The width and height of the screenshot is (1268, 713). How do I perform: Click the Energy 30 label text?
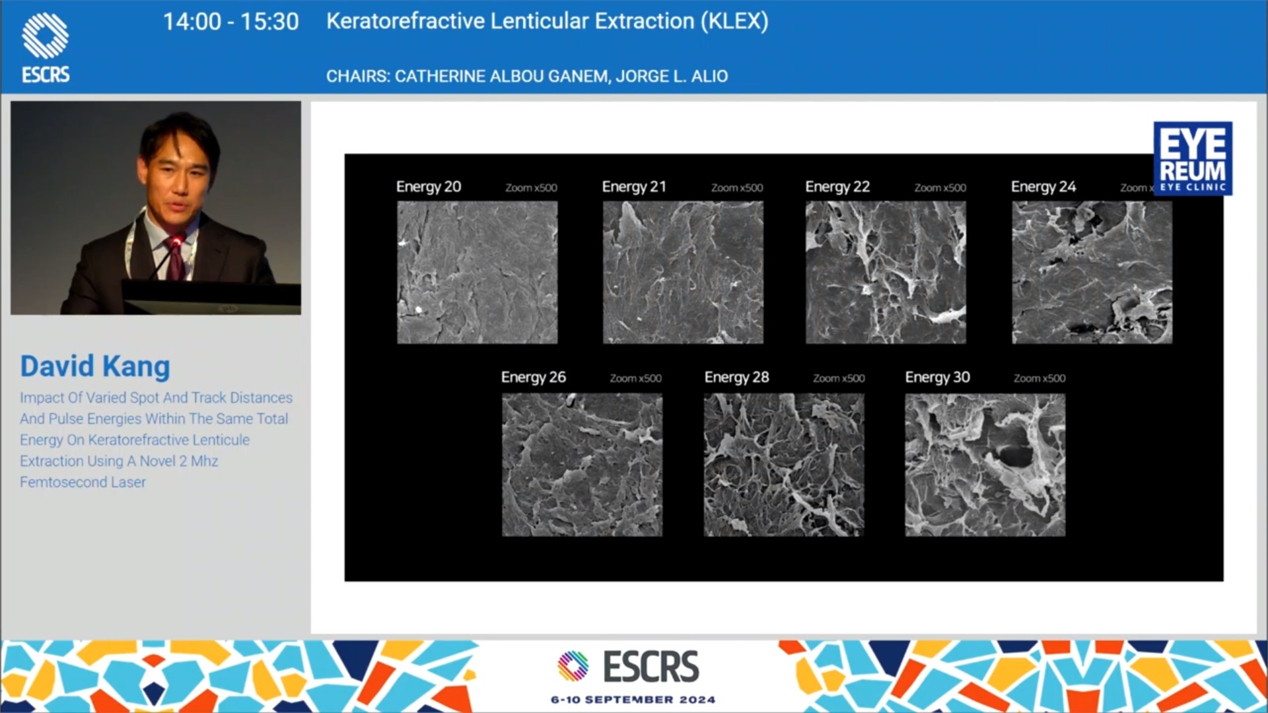936,377
